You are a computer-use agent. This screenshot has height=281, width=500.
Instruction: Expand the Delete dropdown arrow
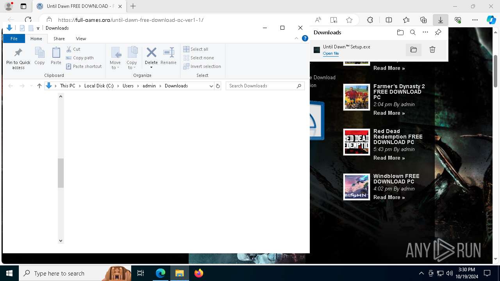tap(151, 68)
